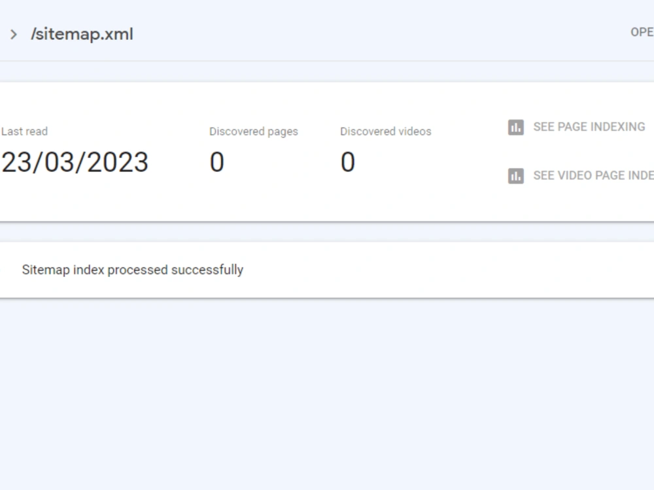Click the Discovered pages label
This screenshot has height=490, width=654.
pos(254,131)
